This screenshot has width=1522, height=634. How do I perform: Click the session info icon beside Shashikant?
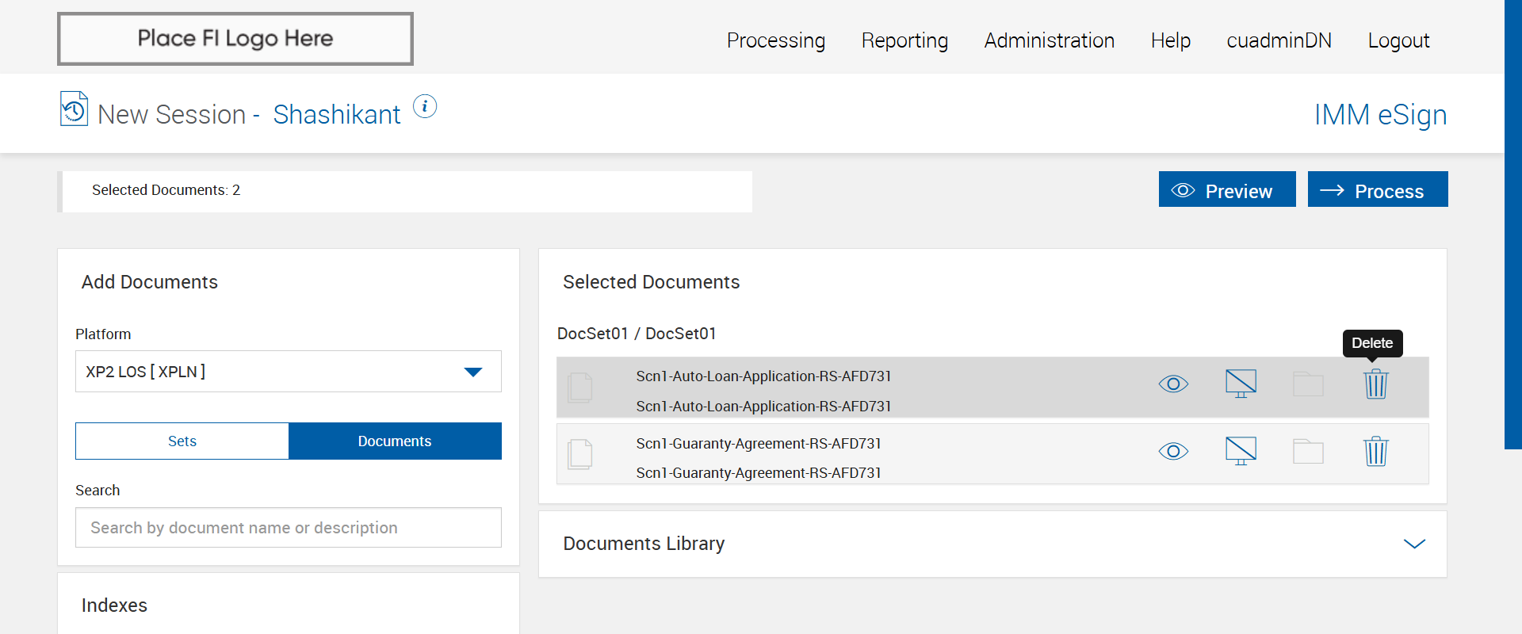[425, 106]
